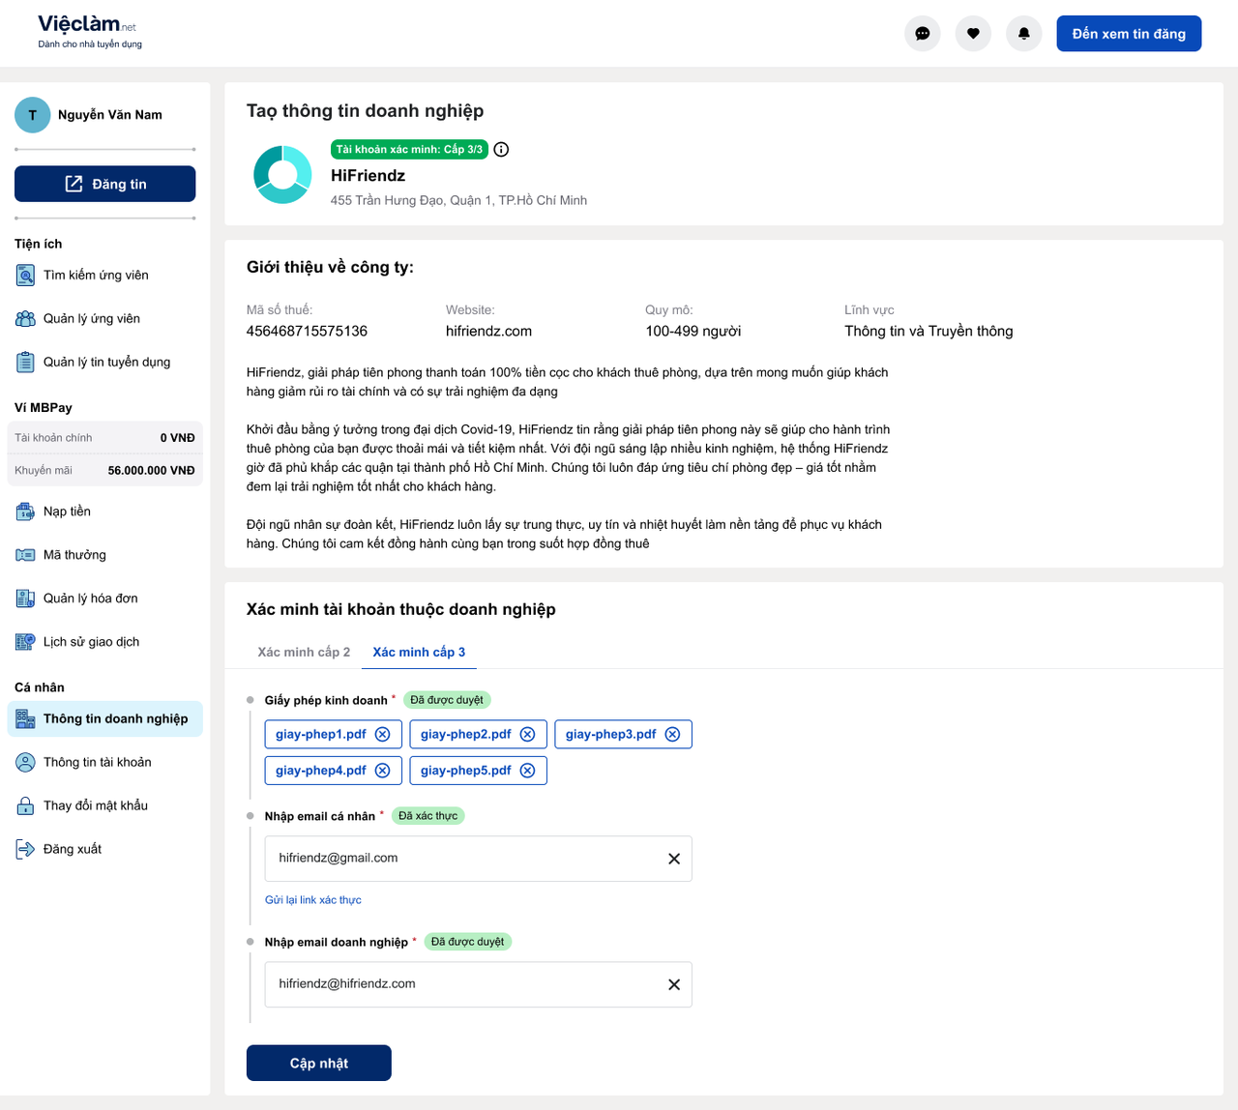
Task: Click the Nạp tiền wallet icon
Action: (x=25, y=511)
